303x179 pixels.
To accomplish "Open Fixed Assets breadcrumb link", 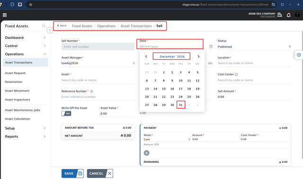I will point(82,26).
